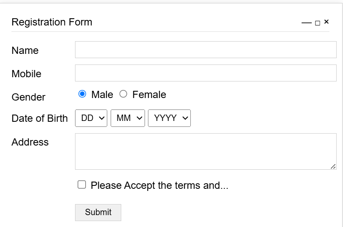The width and height of the screenshot is (343, 227).
Task: Focus the Mobile input field
Action: click(x=206, y=73)
